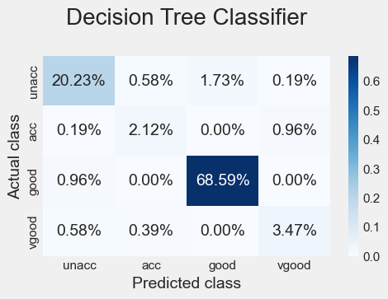Click the 3.47% vgood-vgood cell
The image size is (388, 299).
[294, 231]
